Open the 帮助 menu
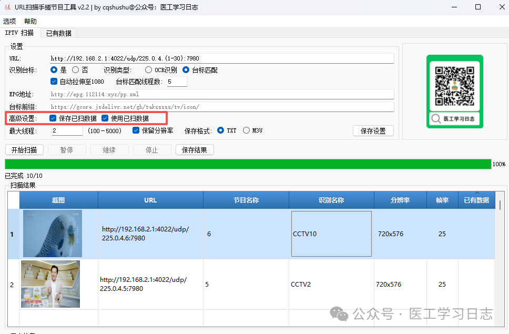Screen dimensions: 509x334 pyautogui.click(x=30, y=22)
